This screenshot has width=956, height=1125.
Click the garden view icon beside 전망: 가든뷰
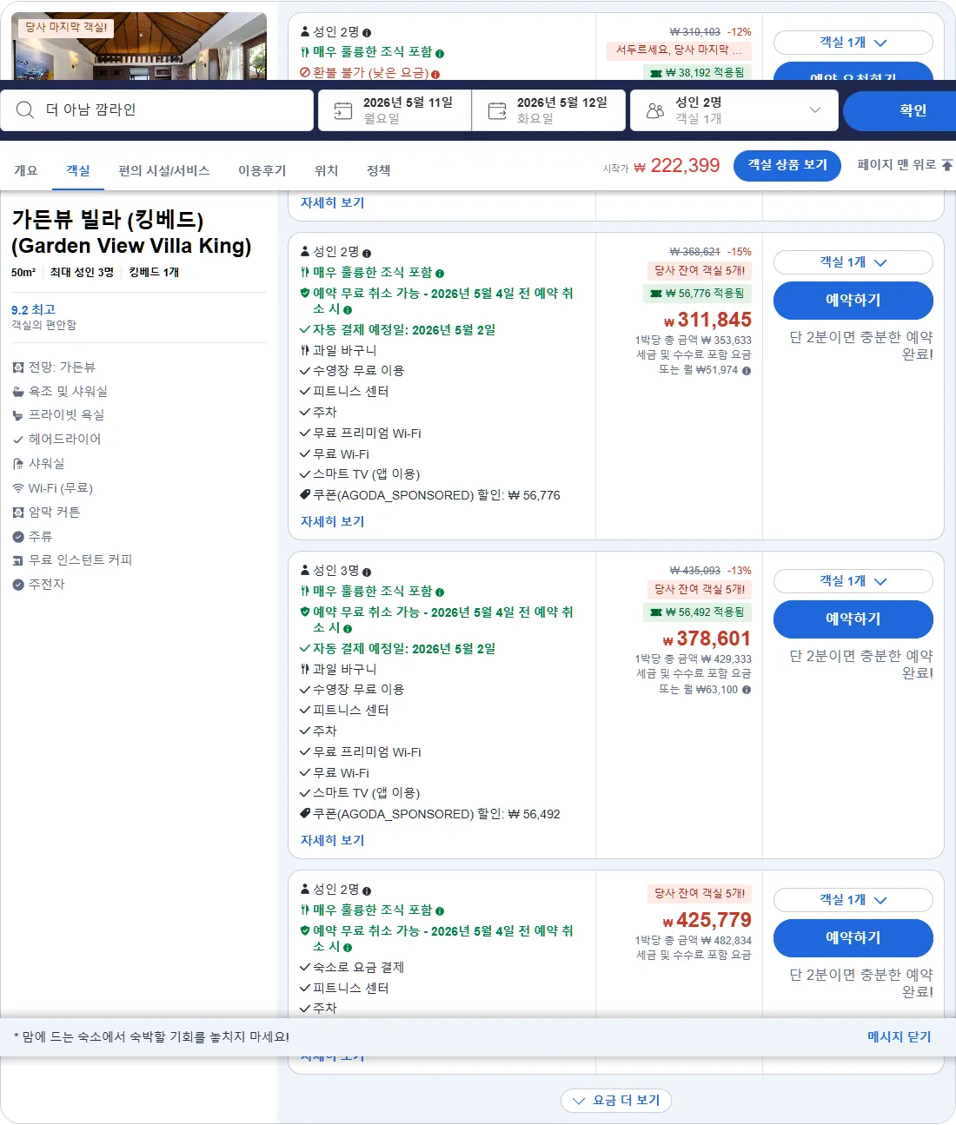click(x=18, y=367)
